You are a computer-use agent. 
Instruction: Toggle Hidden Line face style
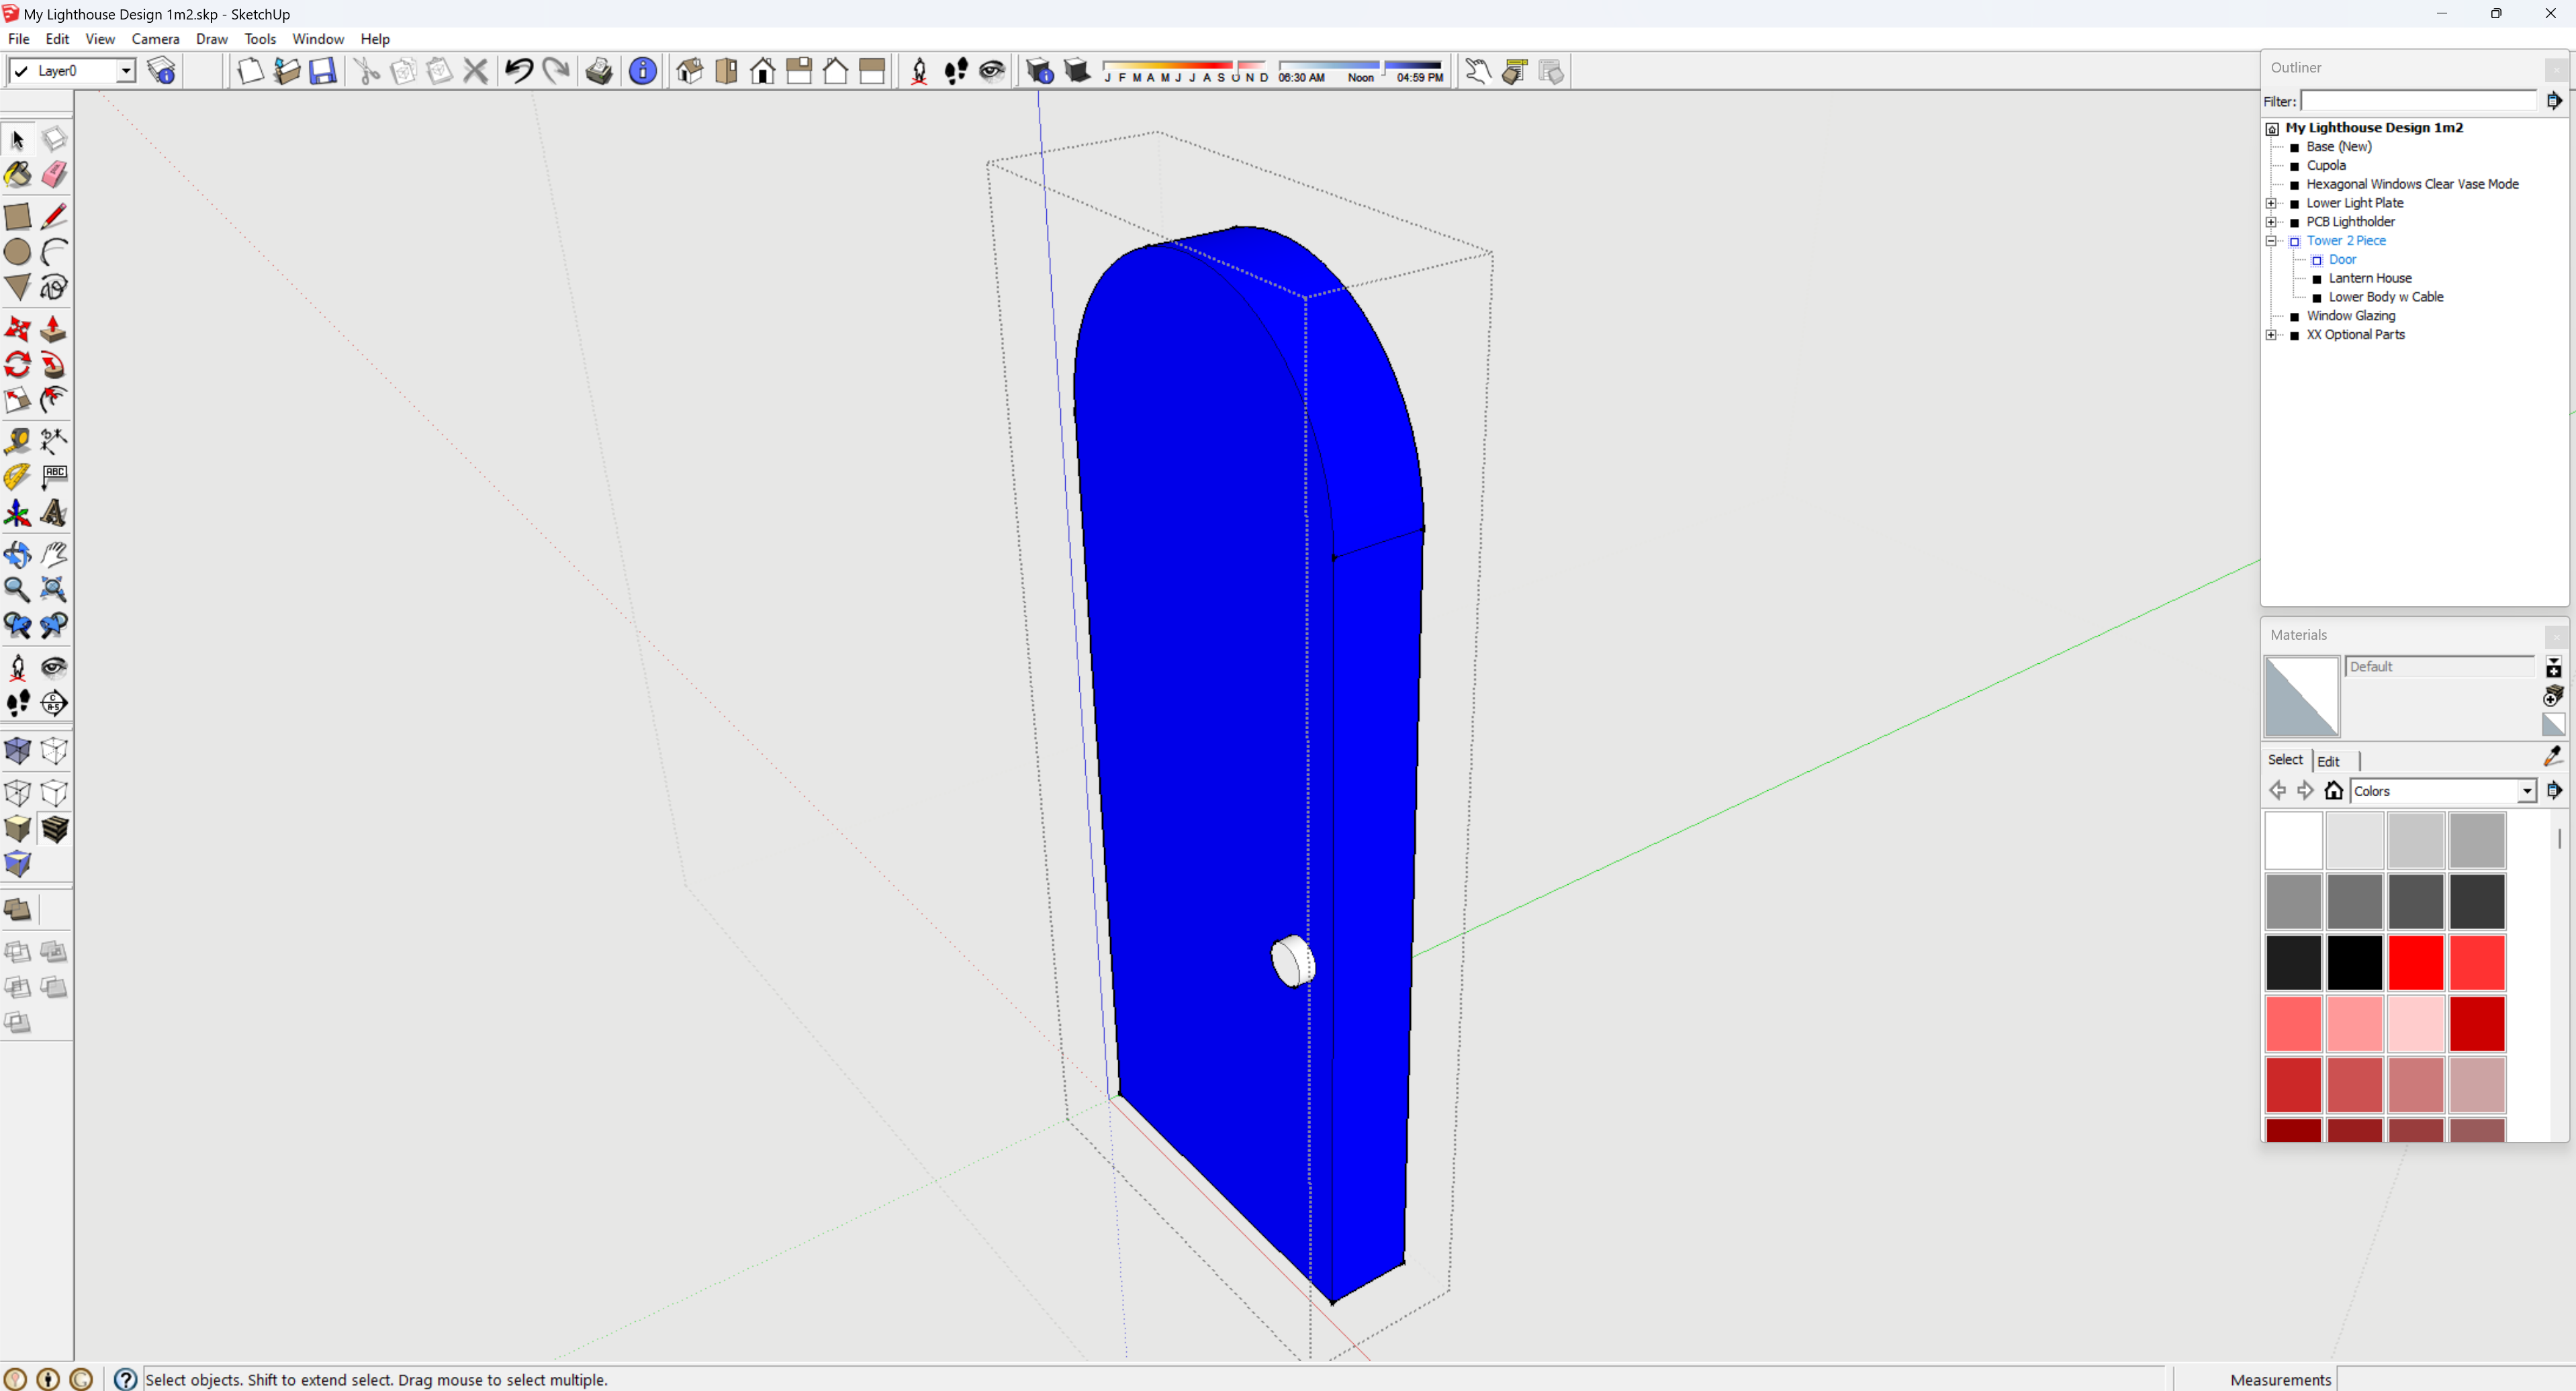tap(54, 793)
